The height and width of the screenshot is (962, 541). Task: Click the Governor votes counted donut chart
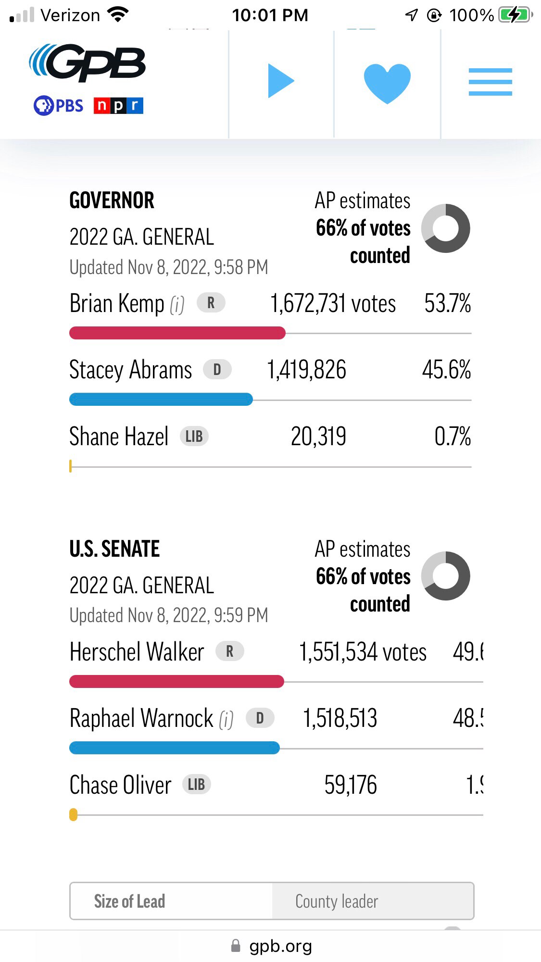[446, 229]
